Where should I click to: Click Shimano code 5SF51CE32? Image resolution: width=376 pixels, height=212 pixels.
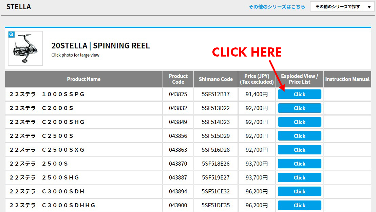pos(215,191)
